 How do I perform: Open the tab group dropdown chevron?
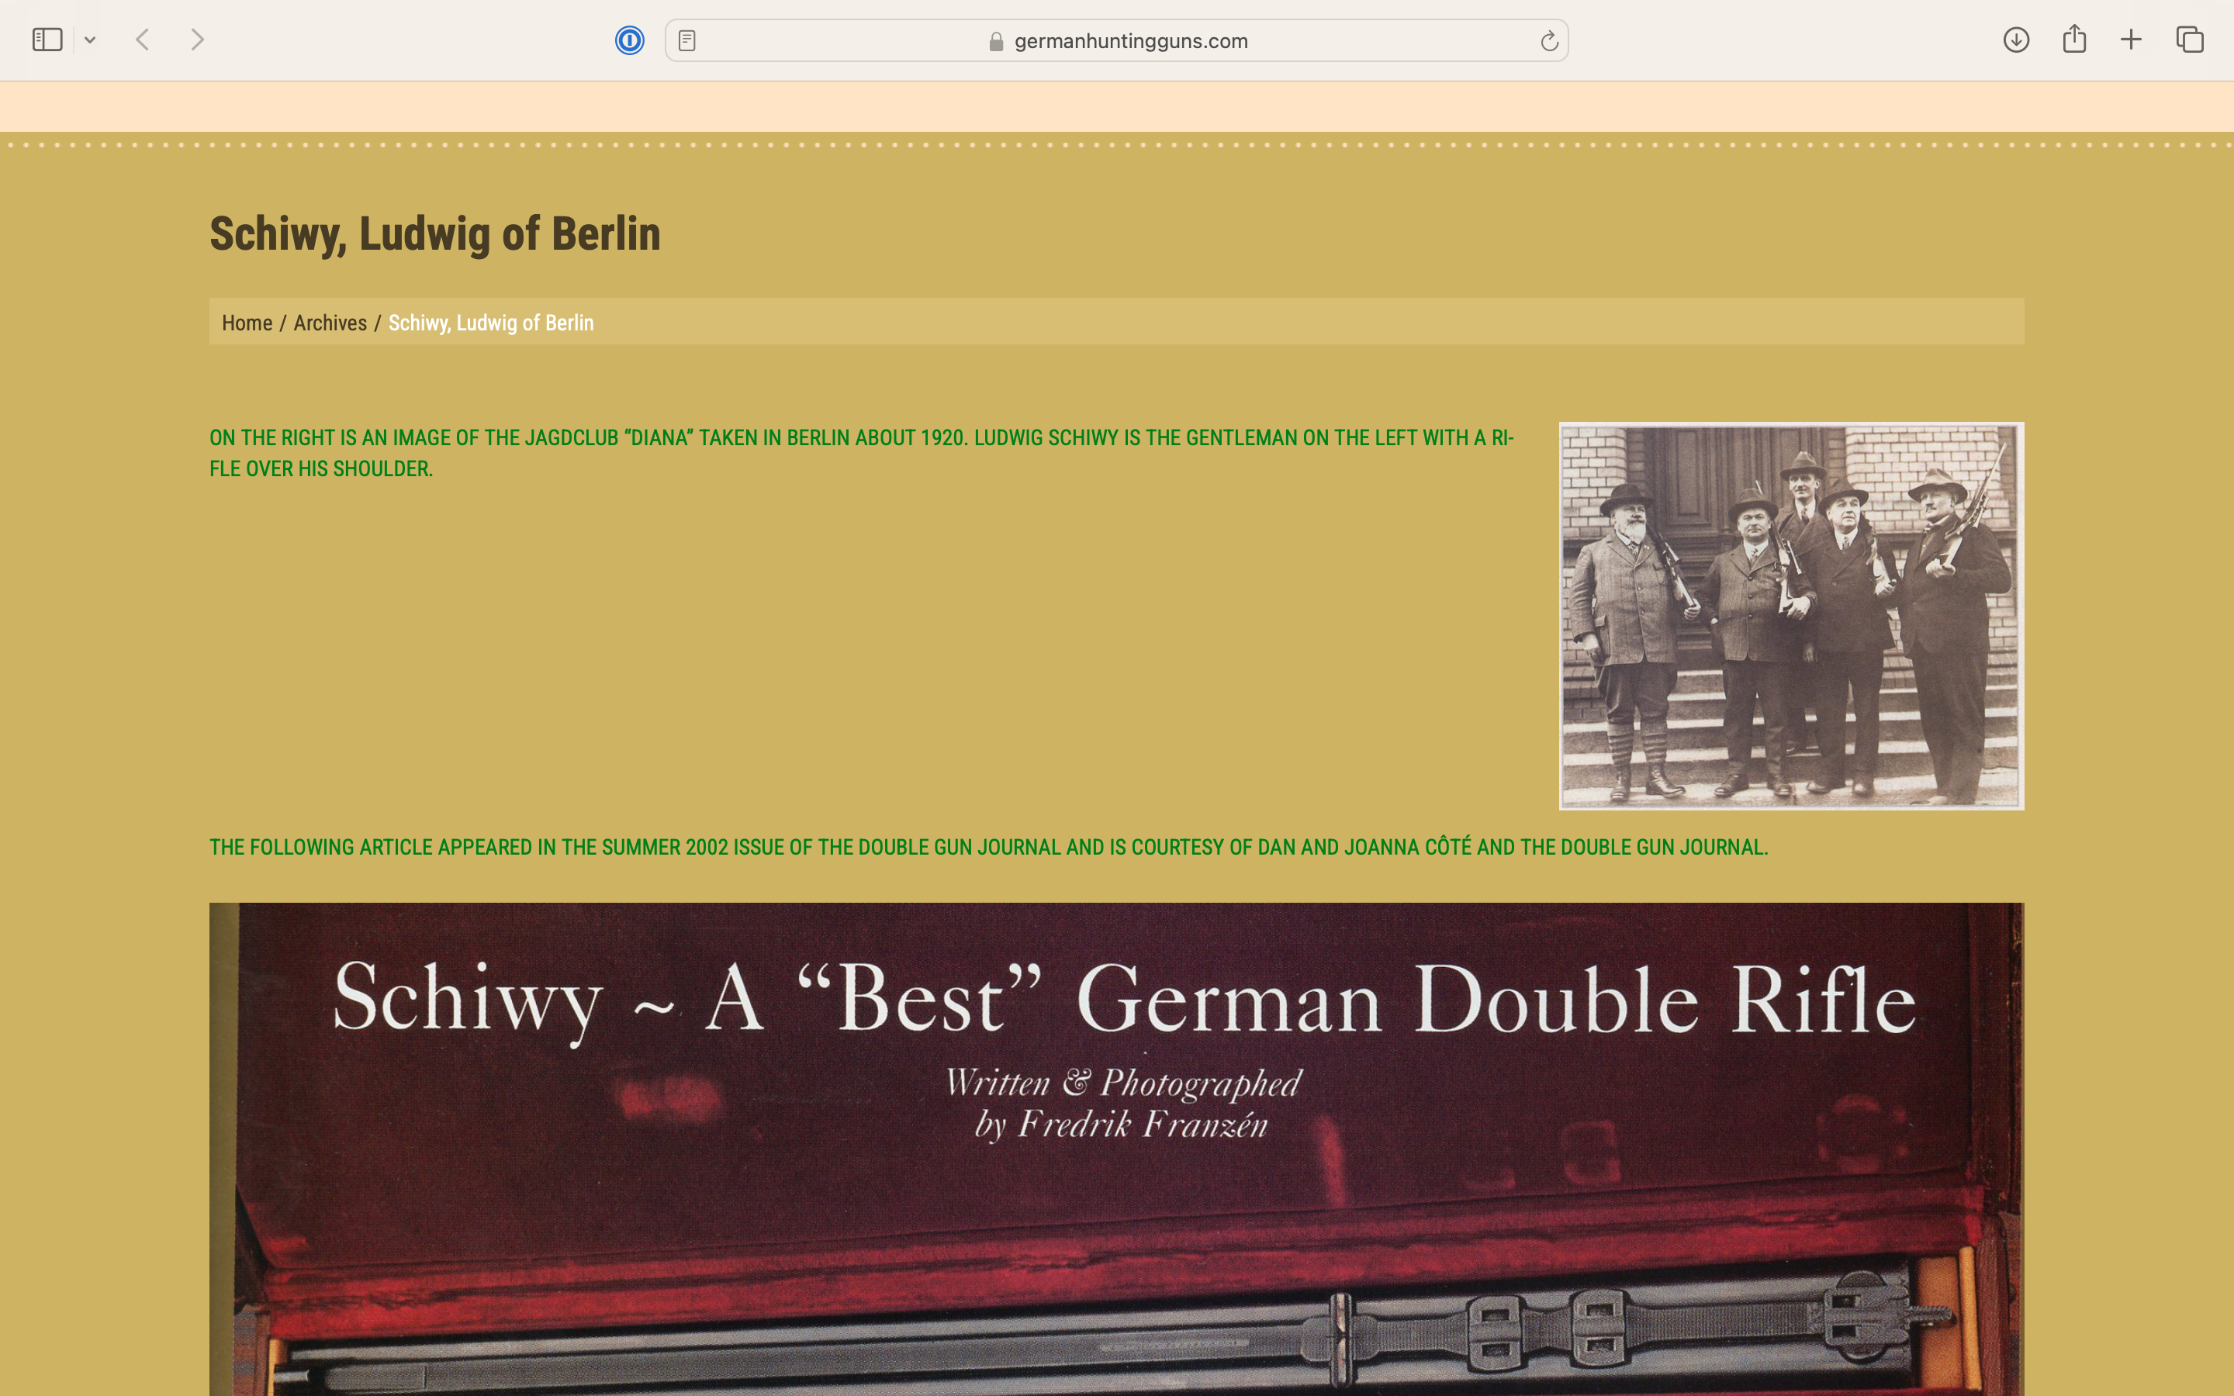[x=89, y=40]
